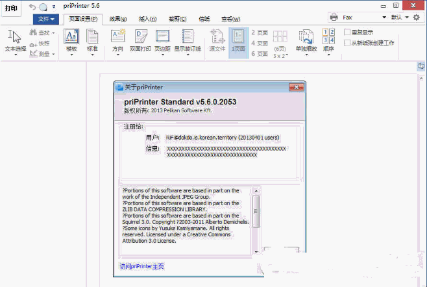Image resolution: width=427 pixels, height=287 pixels.
Task: Click the 6页 3 x 2 grid icon
Action: [x=280, y=37]
